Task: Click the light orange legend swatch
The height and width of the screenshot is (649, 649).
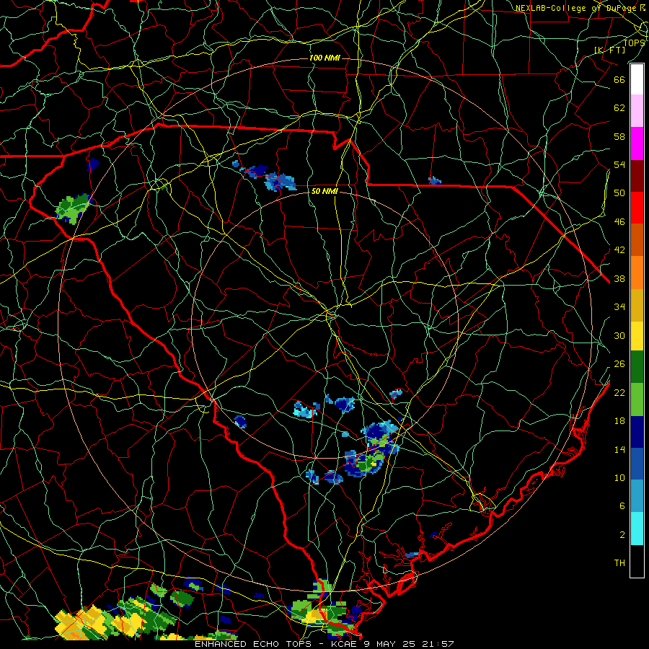Action: coord(637,273)
